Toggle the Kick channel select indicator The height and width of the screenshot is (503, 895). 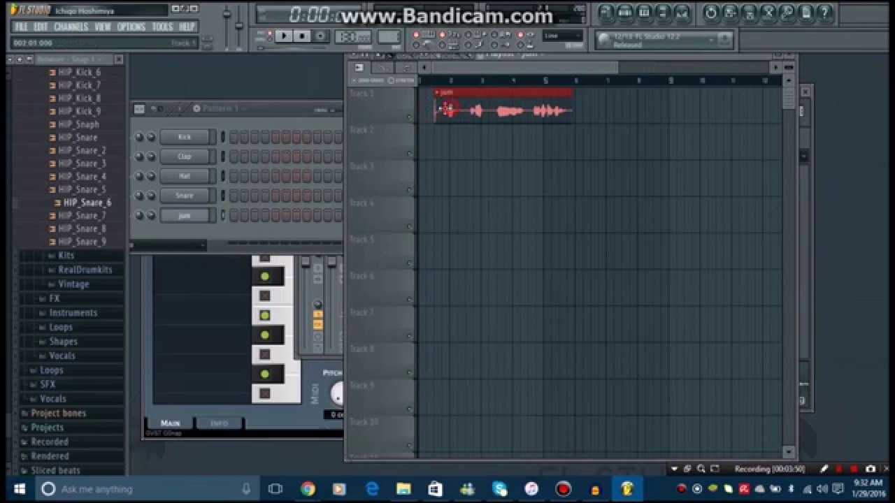(223, 137)
